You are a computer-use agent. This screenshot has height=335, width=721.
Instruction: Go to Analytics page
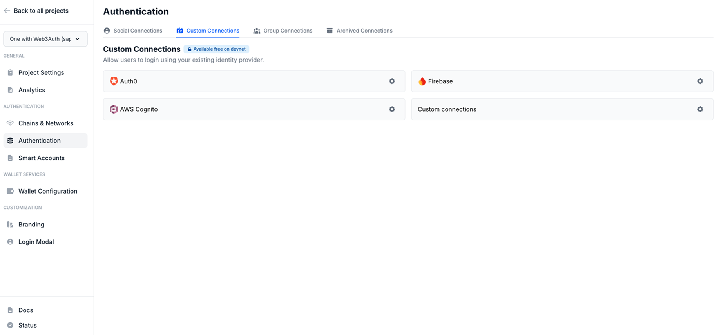31,90
